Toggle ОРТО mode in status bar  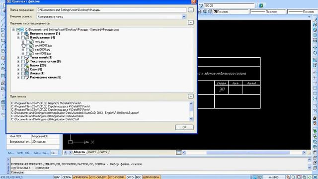tap(130, 177)
